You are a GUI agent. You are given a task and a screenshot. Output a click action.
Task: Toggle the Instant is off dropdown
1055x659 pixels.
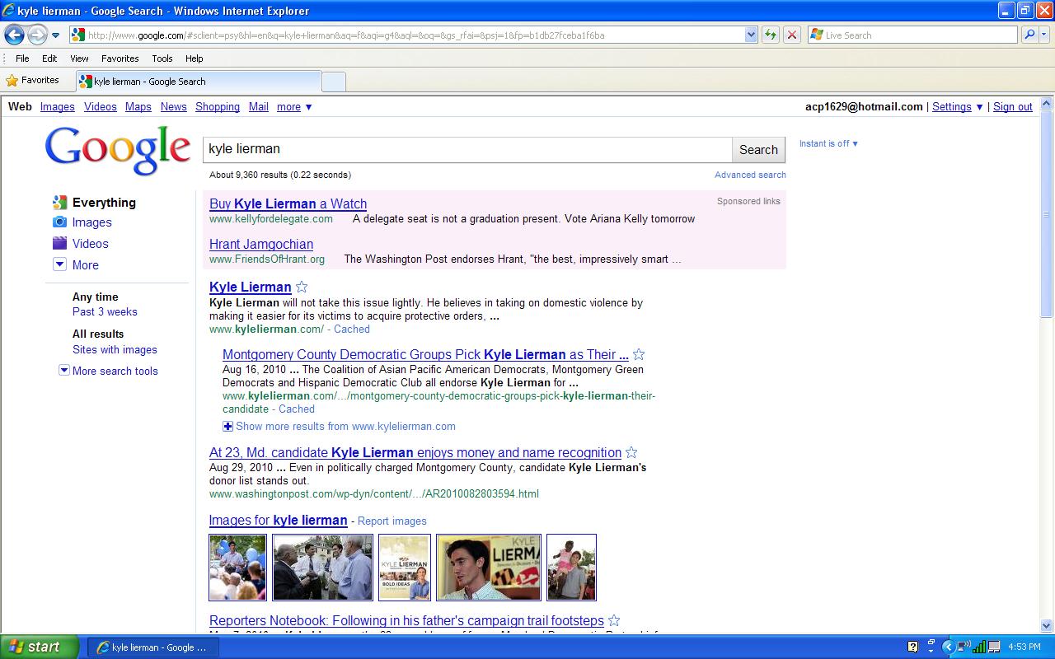828,143
